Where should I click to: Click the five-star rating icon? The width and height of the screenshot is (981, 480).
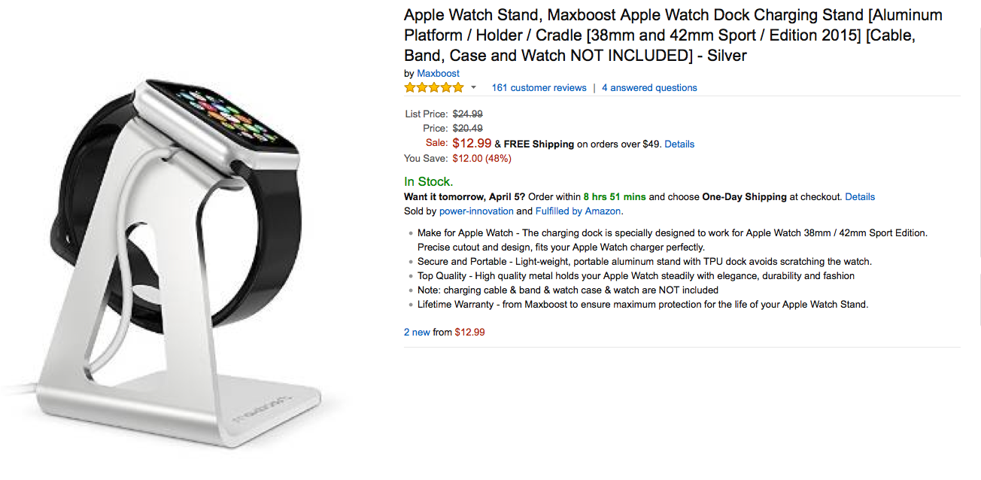click(x=434, y=87)
